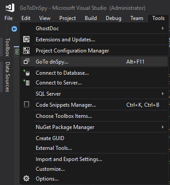Open the Build menu

pyautogui.click(x=91, y=18)
